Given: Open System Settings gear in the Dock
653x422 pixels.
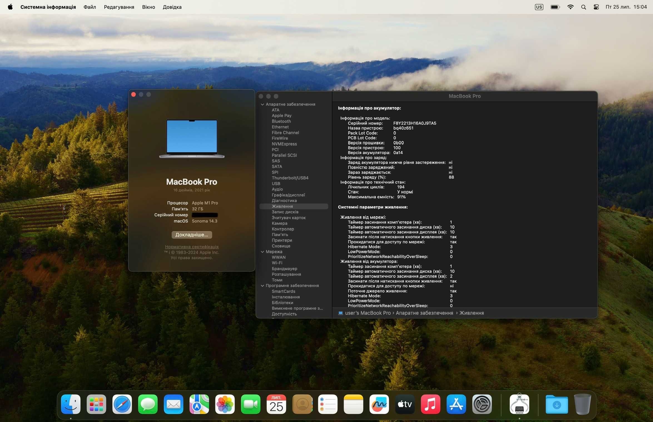Looking at the screenshot, I should (x=482, y=404).
